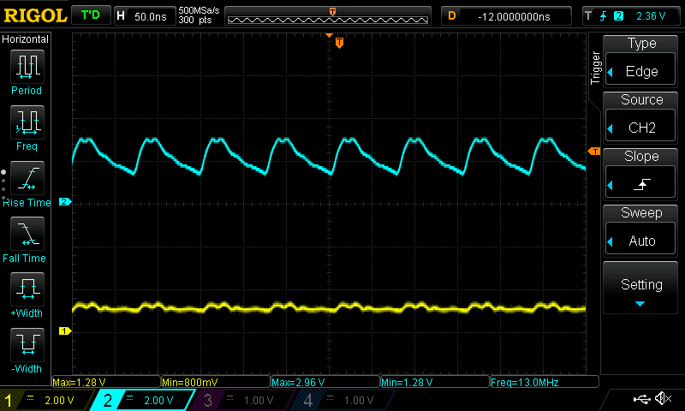The width and height of the screenshot is (685, 411).
Task: Choose the Rise Time measurement icon
Action: tap(27, 182)
